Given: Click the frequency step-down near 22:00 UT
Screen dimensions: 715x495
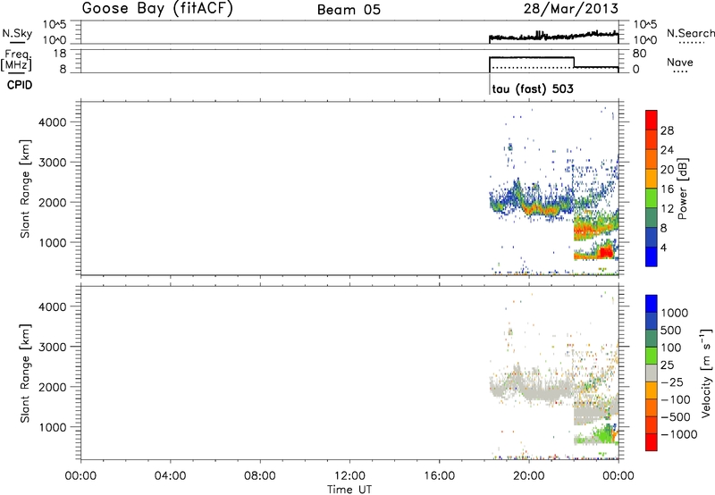Looking at the screenshot, I should (574, 63).
